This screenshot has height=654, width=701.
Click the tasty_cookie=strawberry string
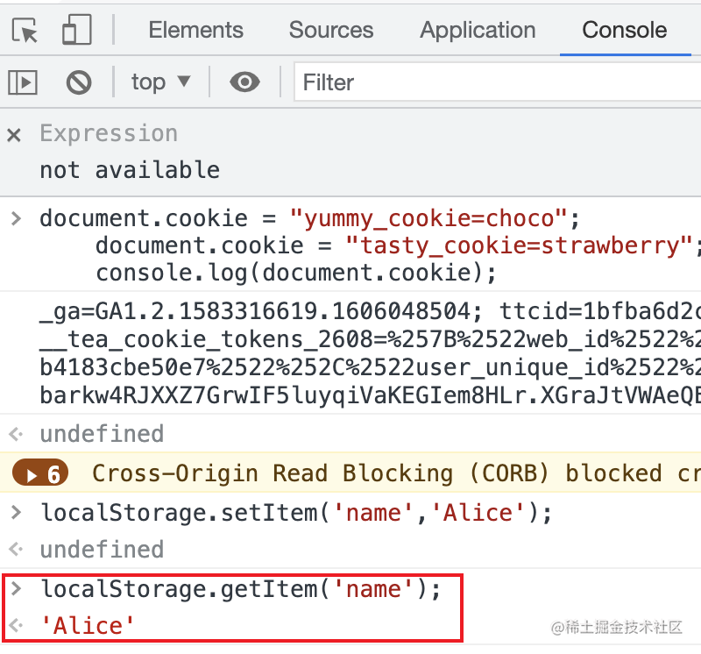click(x=519, y=245)
